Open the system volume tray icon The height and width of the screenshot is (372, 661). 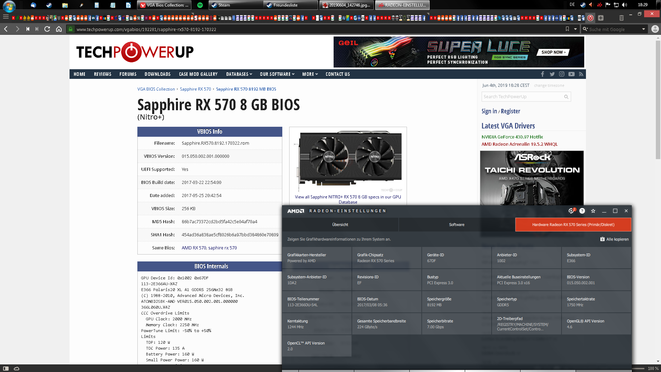coord(625,5)
